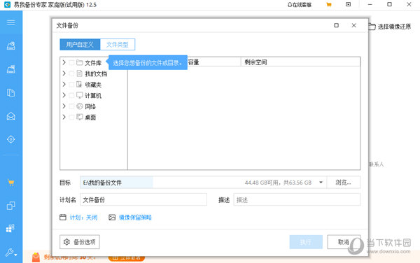The image size is (420, 263).
Task: Switch to the 用户自定义 tab
Action: (x=80, y=44)
